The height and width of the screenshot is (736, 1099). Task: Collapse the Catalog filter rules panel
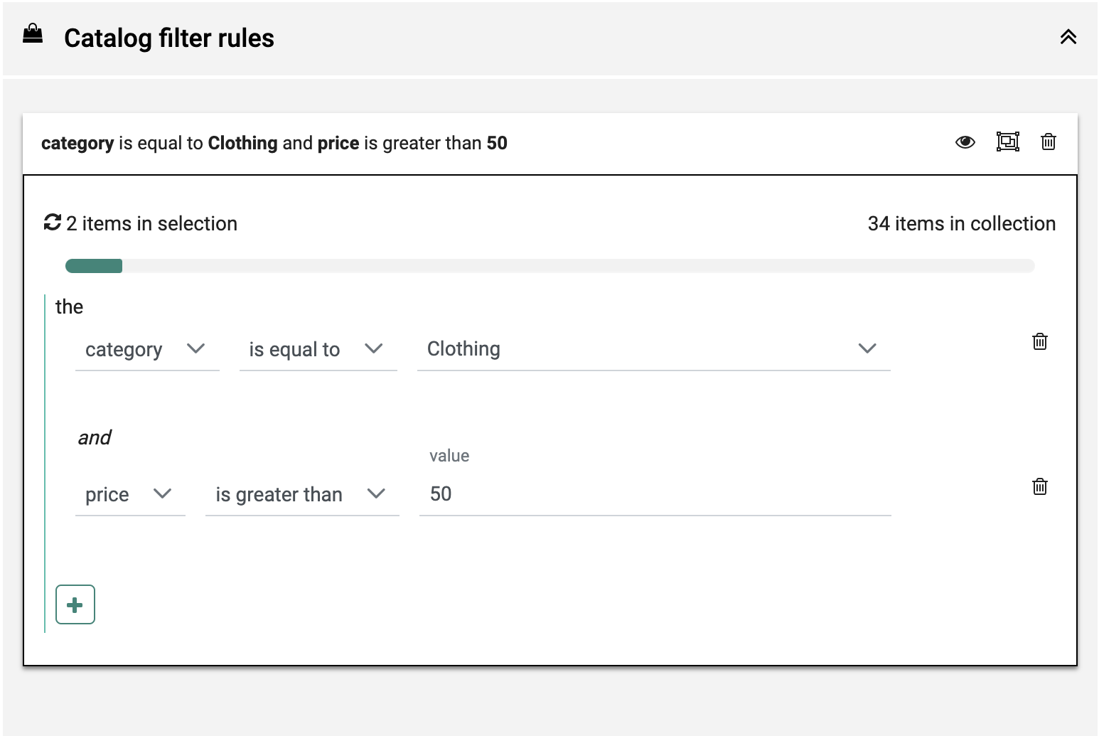[x=1068, y=37]
